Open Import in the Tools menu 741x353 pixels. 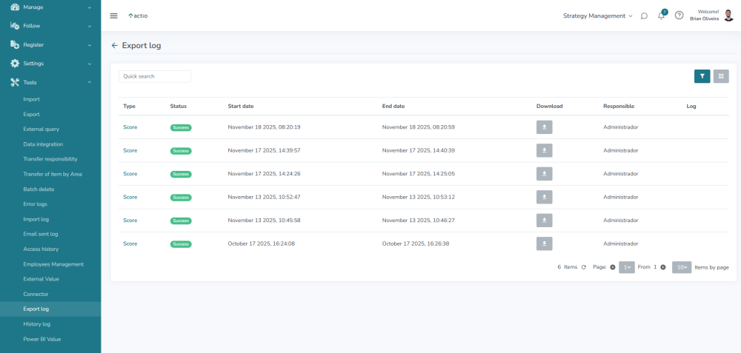pos(31,99)
